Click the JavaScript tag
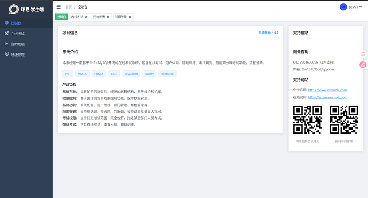The image size is (368, 198). [x=131, y=74]
